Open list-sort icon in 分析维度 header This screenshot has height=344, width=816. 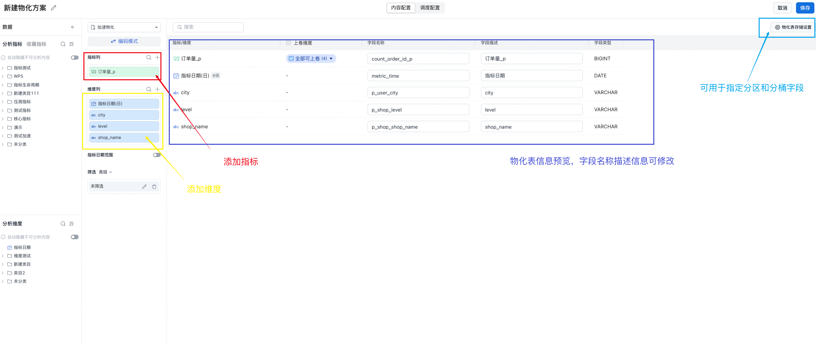(x=72, y=224)
